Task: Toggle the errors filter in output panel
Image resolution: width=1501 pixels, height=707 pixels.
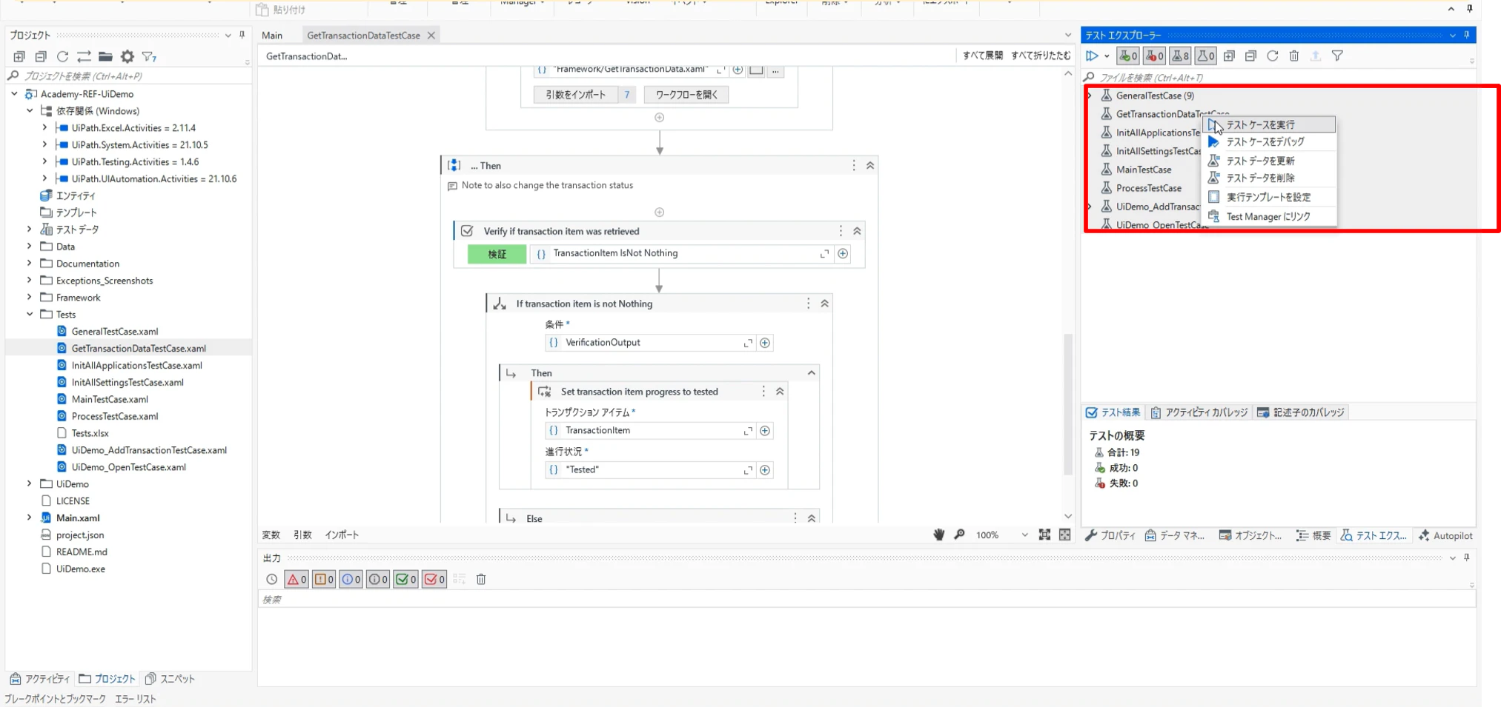Action: (x=296, y=579)
